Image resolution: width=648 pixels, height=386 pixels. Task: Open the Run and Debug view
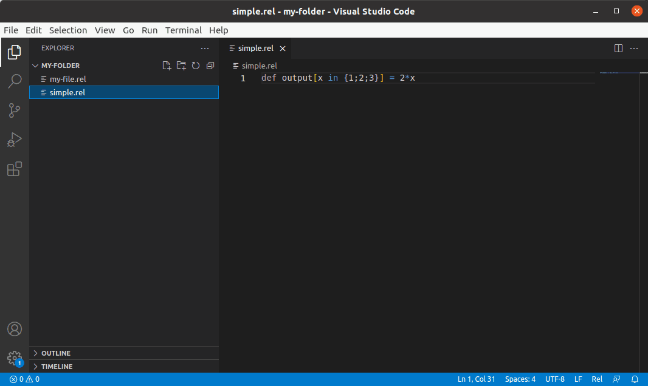[x=15, y=140]
